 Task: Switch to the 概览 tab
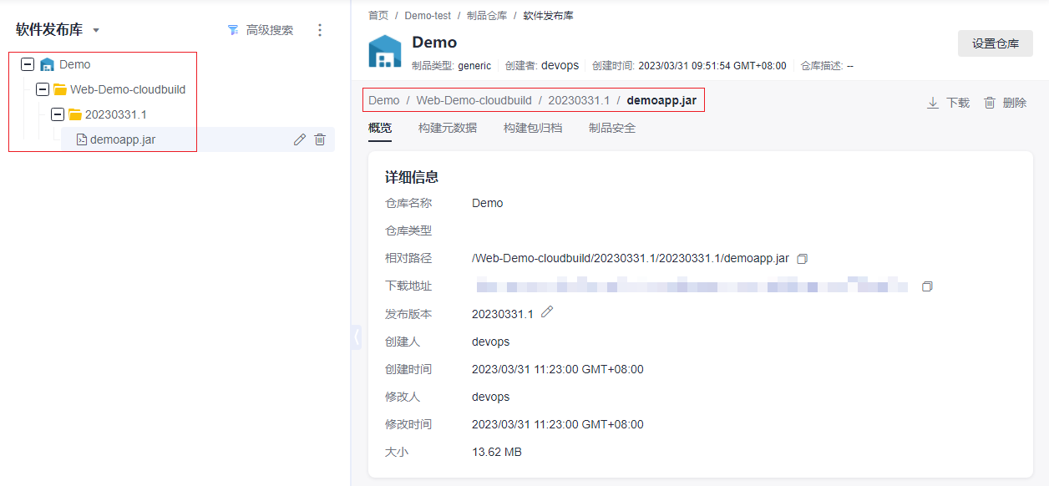click(380, 128)
